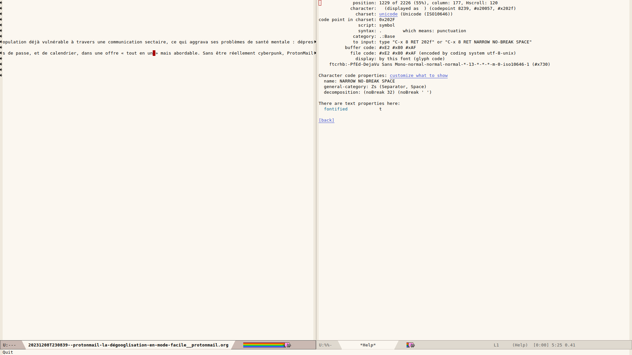Image resolution: width=632 pixels, height=355 pixels.
Task: Click the Nyan rainbow progress bar
Action: click(x=264, y=345)
